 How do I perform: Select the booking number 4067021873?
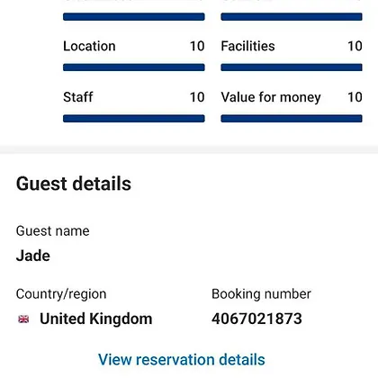(x=256, y=319)
